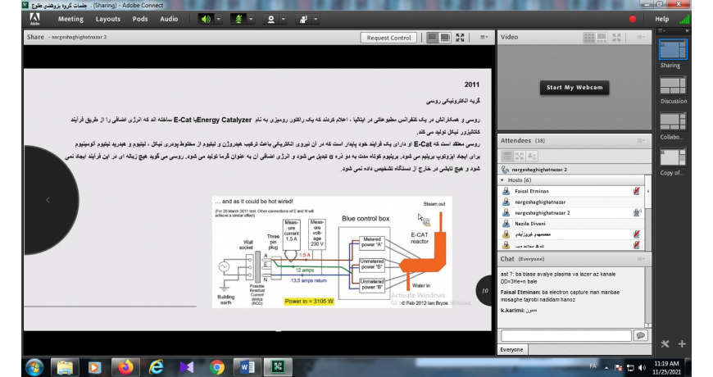Screen dimensions: 713x377
Task: Open the speaker options dropdown arrow
Action: pos(219,19)
